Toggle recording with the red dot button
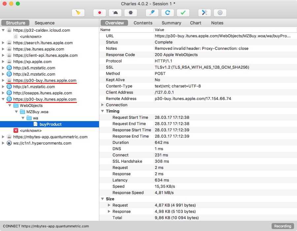 click(100, 13)
